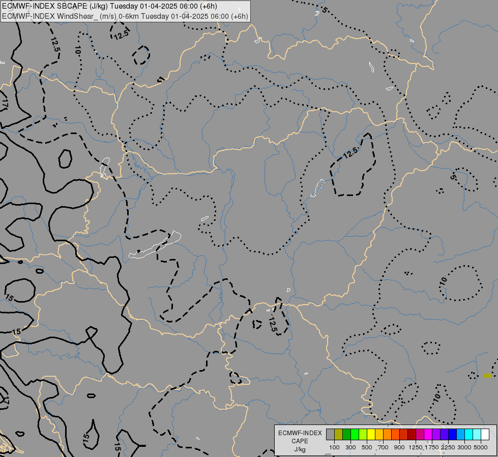
Task: Pick the dark maroon legend swatch
Action: click(x=412, y=435)
